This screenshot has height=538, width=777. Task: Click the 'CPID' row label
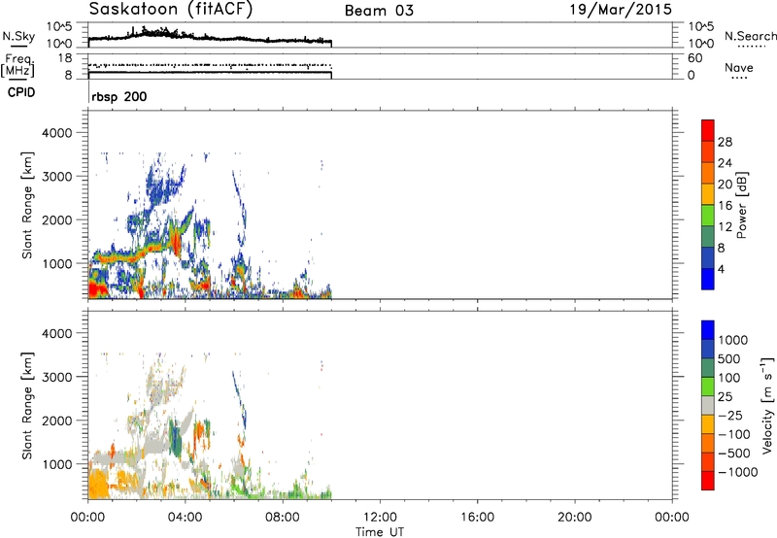click(21, 92)
